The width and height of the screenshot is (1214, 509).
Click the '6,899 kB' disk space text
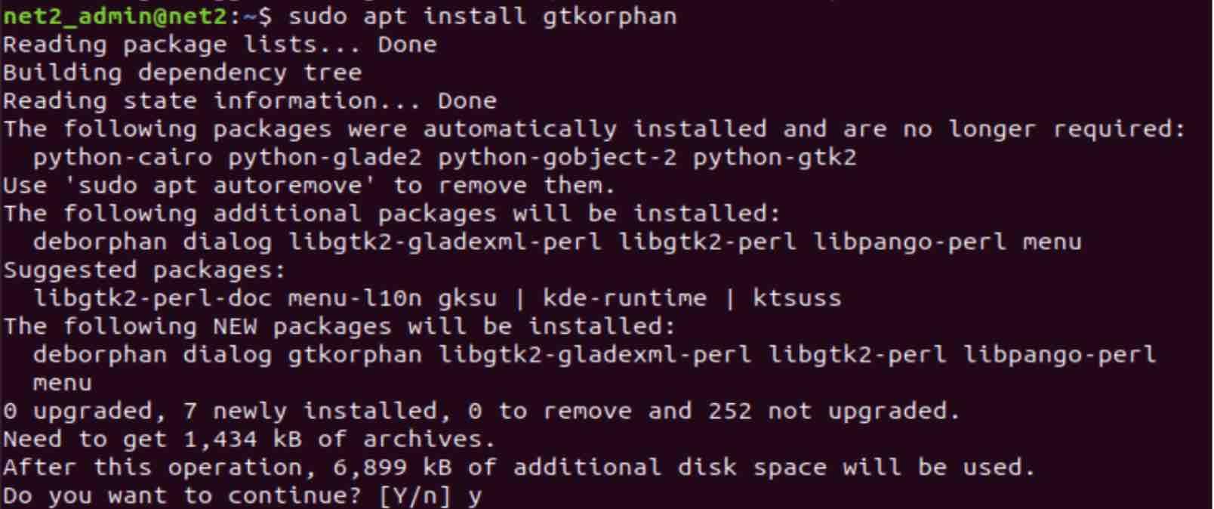pyautogui.click(x=393, y=468)
